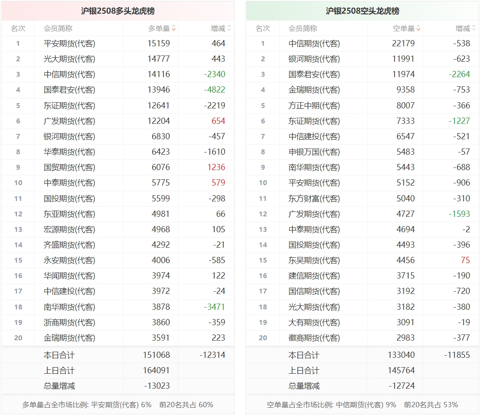
Task: Click 名次 header in long table
Action: pos(18,29)
